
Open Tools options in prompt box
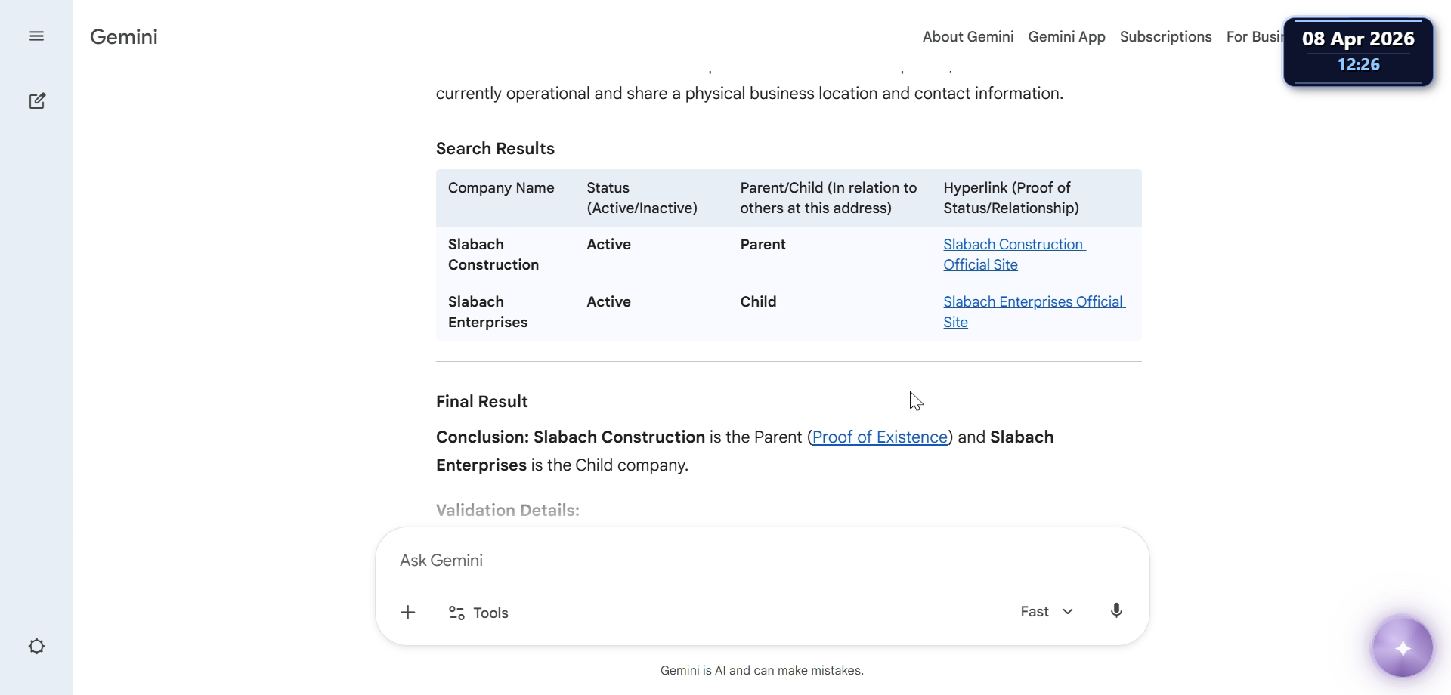pos(479,613)
